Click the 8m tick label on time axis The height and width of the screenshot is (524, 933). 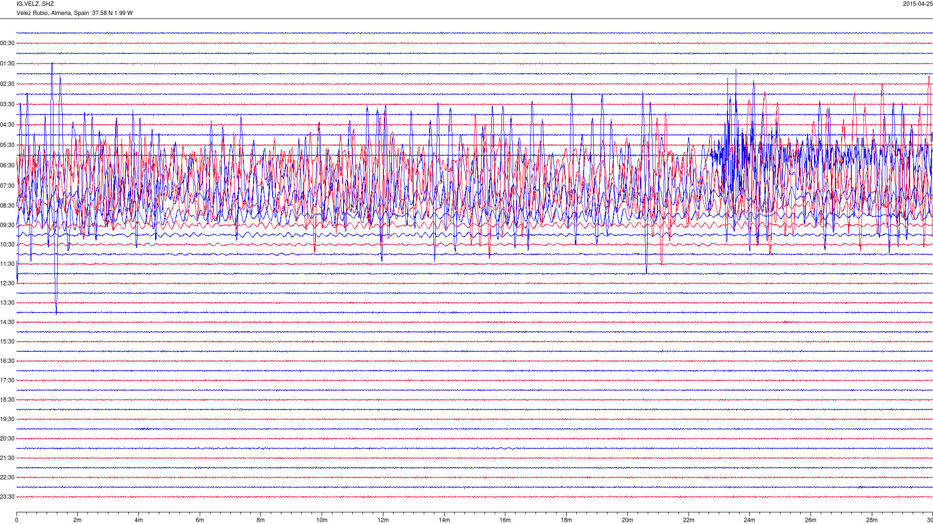click(x=261, y=520)
